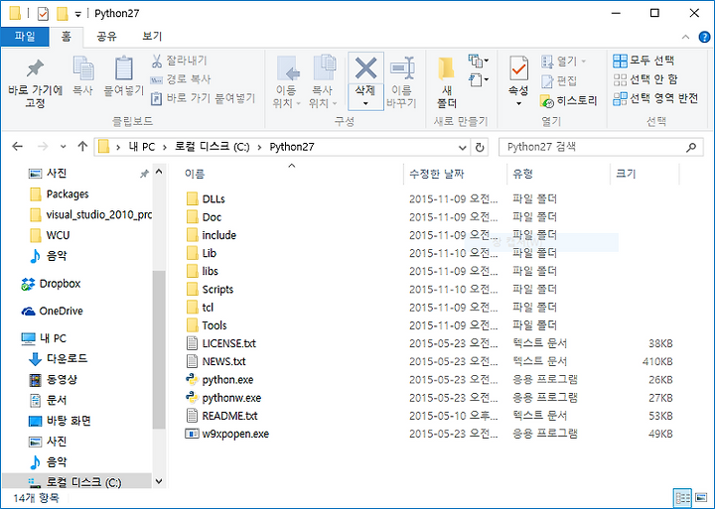Viewport: 715px width, 509px height.
Task: Click the Delete (삭제) X icon
Action: click(365, 68)
